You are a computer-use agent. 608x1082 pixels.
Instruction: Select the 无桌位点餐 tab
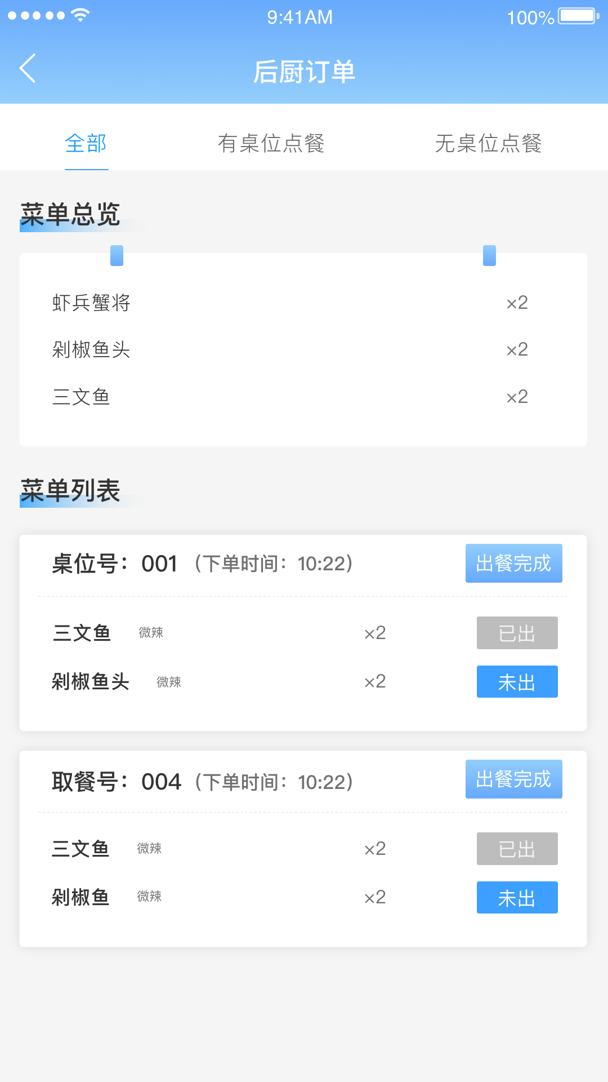point(488,143)
